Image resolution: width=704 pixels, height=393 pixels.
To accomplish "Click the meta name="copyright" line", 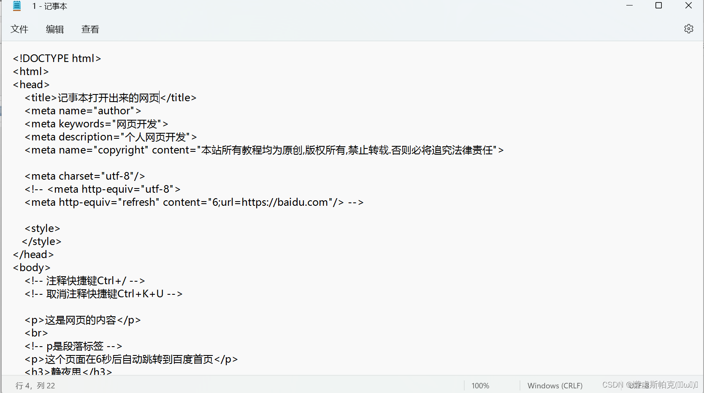I will pos(264,150).
